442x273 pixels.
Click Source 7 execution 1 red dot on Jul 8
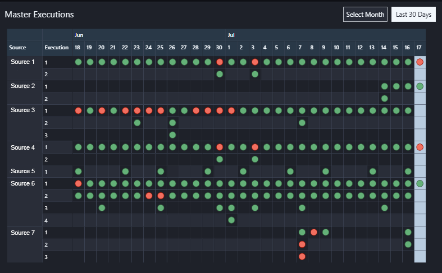(314, 232)
